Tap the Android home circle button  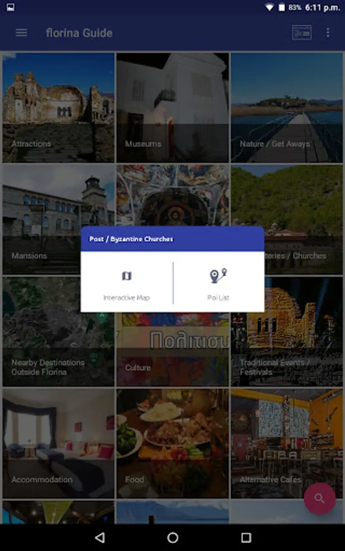pos(172,538)
